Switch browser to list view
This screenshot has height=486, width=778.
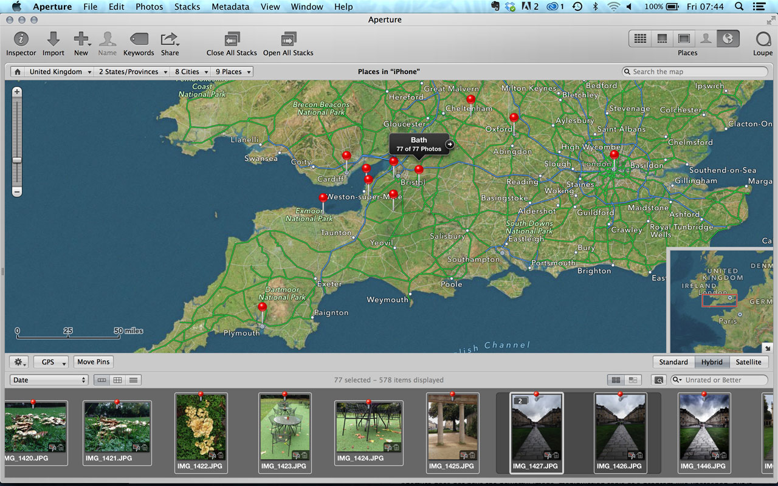pyautogui.click(x=134, y=380)
